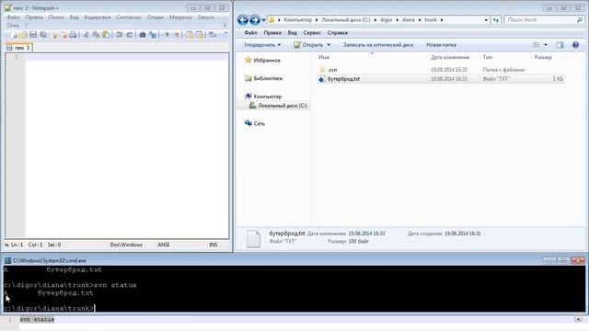The image size is (589, 331).
Task: Open the recent locations dropdown beside Forward
Action: coord(264,20)
